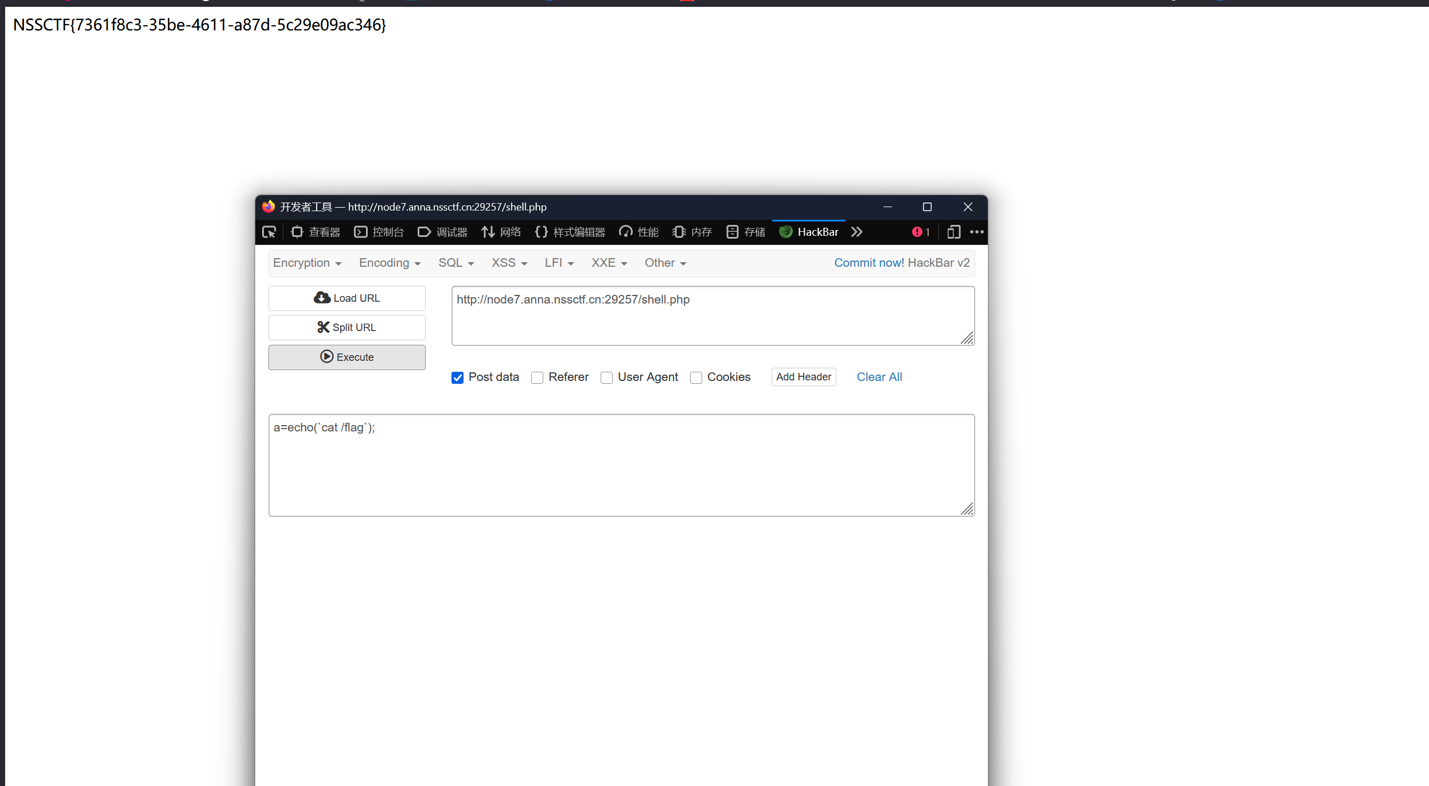
Task: Expand the LFI dropdown
Action: (x=559, y=263)
